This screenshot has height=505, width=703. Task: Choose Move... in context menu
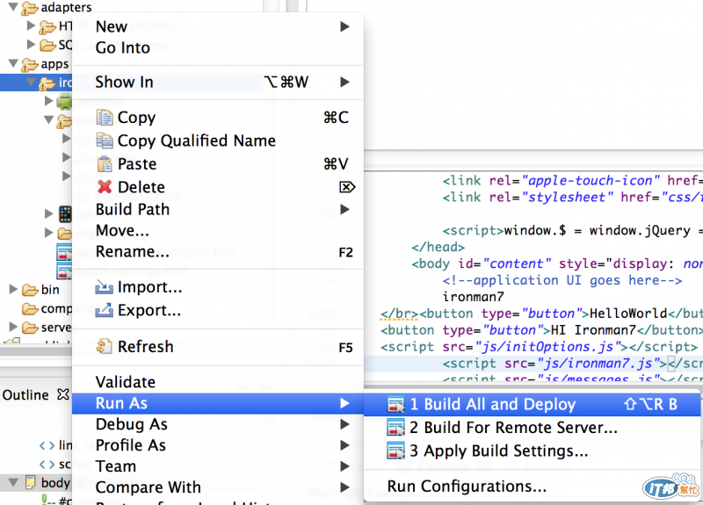coord(217,230)
